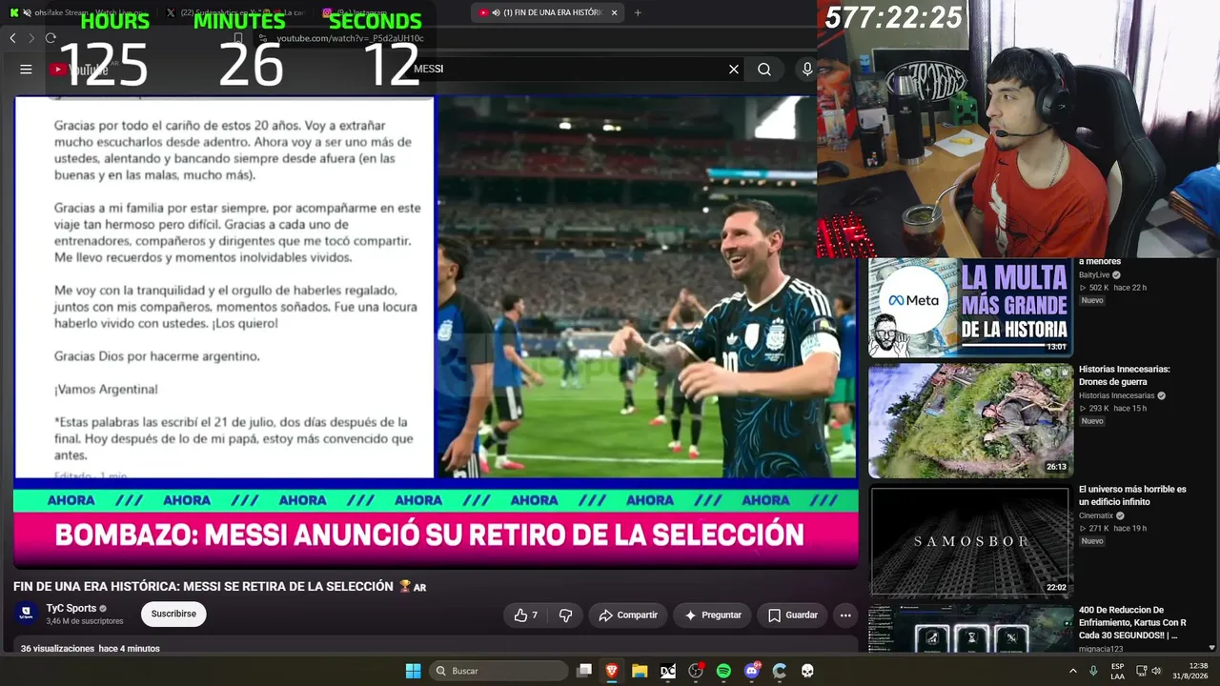Clear the MESSI search text with the X

pyautogui.click(x=734, y=70)
